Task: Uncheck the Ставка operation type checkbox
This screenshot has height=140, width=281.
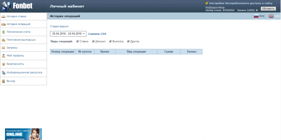Action: tap(77, 41)
